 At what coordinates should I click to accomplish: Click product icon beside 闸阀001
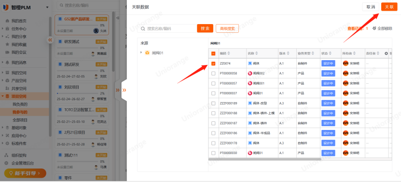(250, 83)
